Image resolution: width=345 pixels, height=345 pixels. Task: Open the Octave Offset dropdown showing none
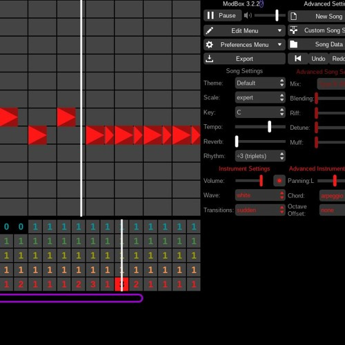click(x=332, y=210)
